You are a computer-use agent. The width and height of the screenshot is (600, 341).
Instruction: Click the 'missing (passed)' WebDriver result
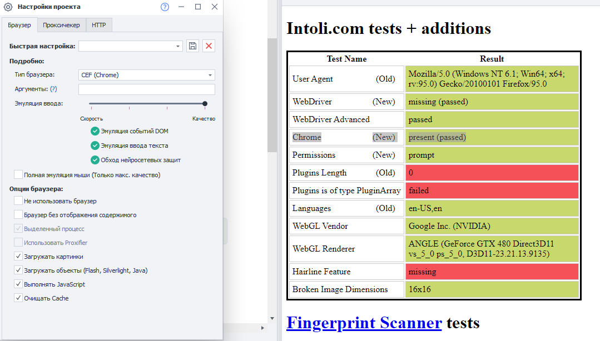click(x=492, y=102)
